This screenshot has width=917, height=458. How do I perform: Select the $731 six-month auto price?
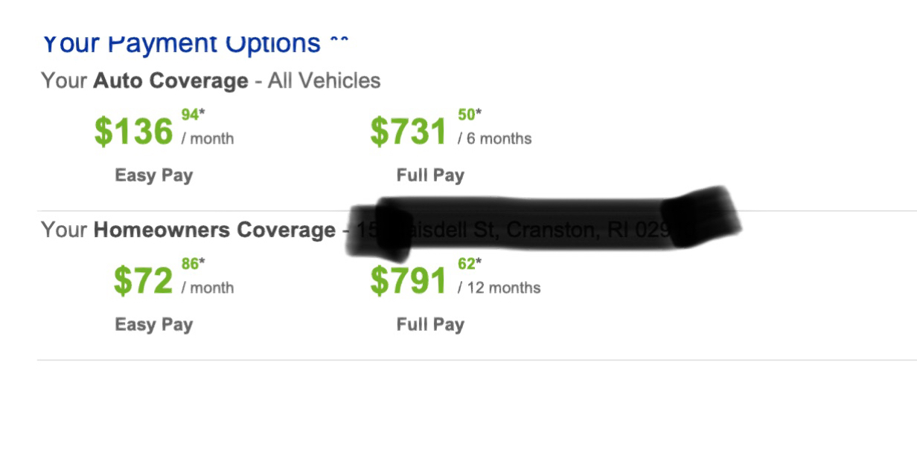click(x=409, y=132)
